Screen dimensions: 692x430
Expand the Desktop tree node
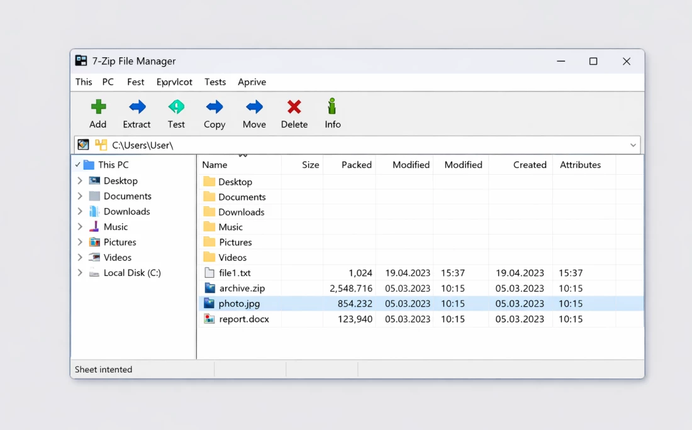click(x=80, y=180)
